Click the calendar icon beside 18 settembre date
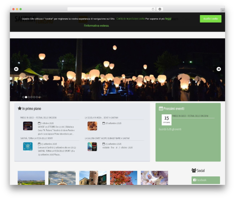The width and height of the screenshot is (235, 199). pos(104,123)
